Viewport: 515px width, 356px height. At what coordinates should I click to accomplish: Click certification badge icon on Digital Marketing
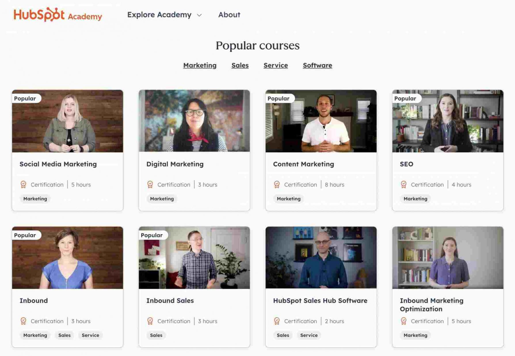[x=150, y=184]
